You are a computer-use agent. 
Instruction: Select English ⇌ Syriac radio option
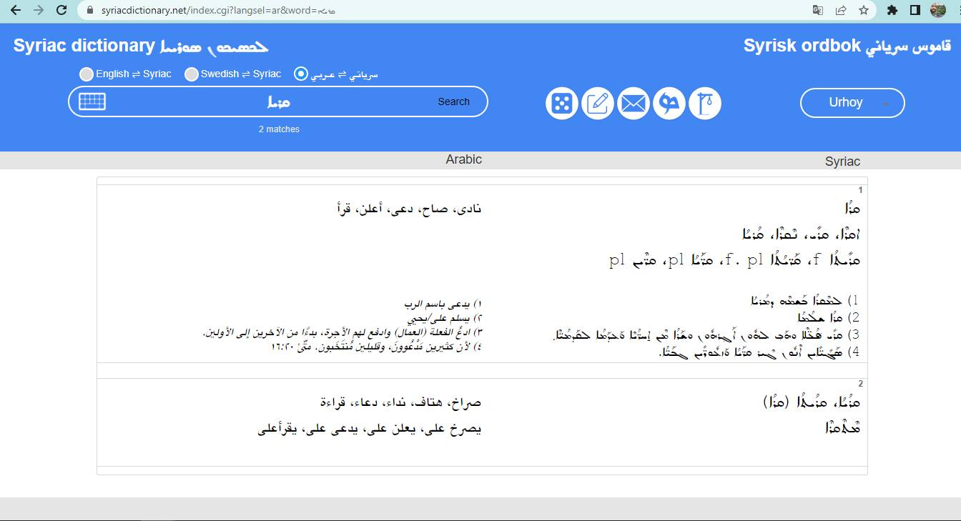point(87,74)
